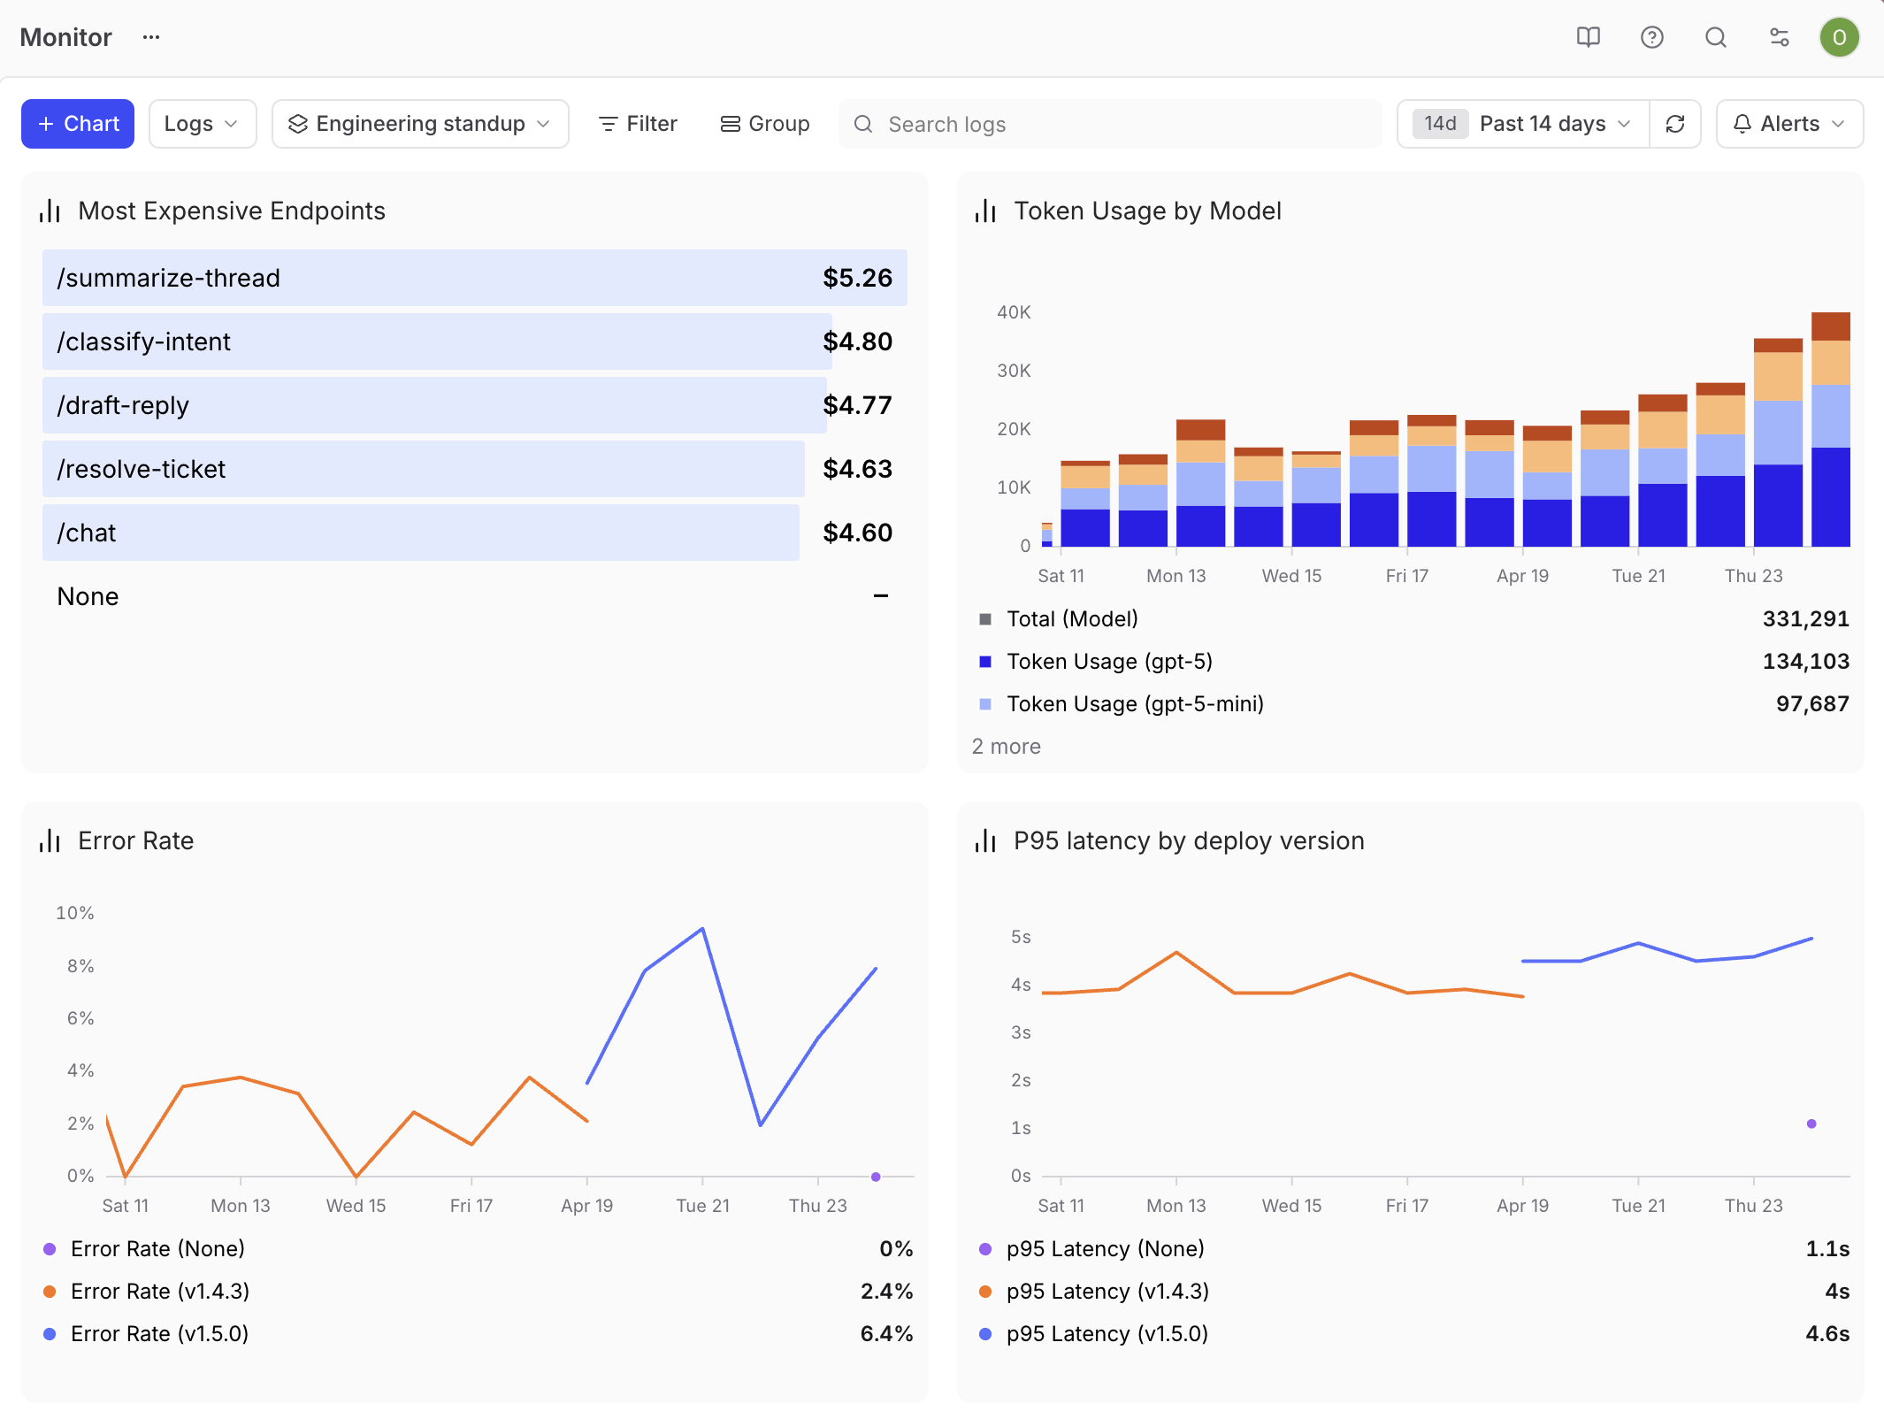Click the blue Chart button

(x=78, y=124)
